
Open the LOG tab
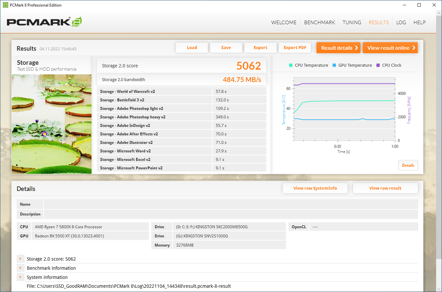coord(401,23)
